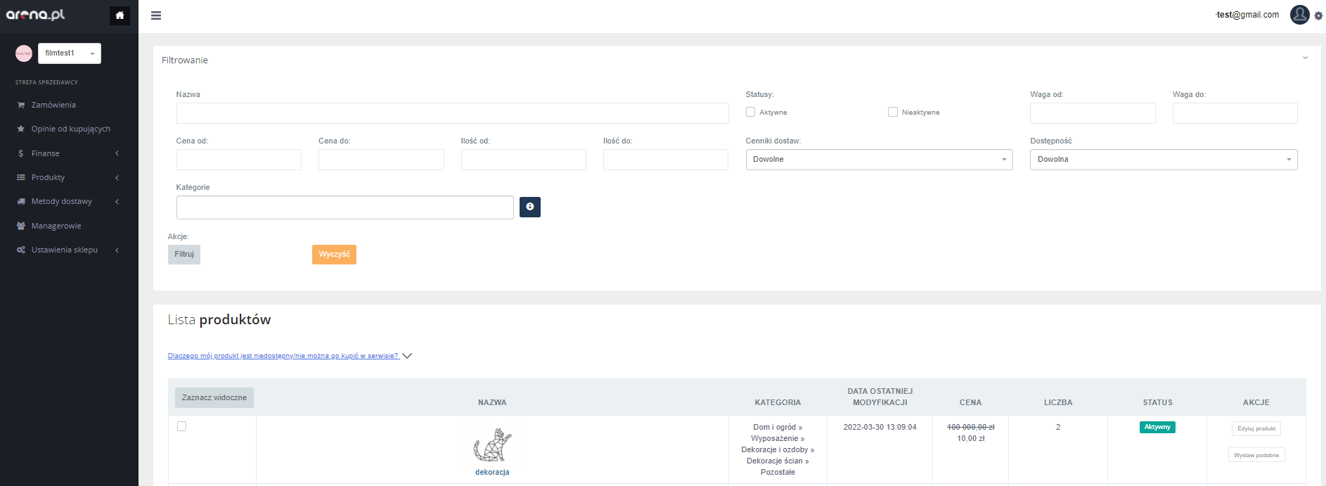Toggle the hamburger sidebar menu

point(156,15)
